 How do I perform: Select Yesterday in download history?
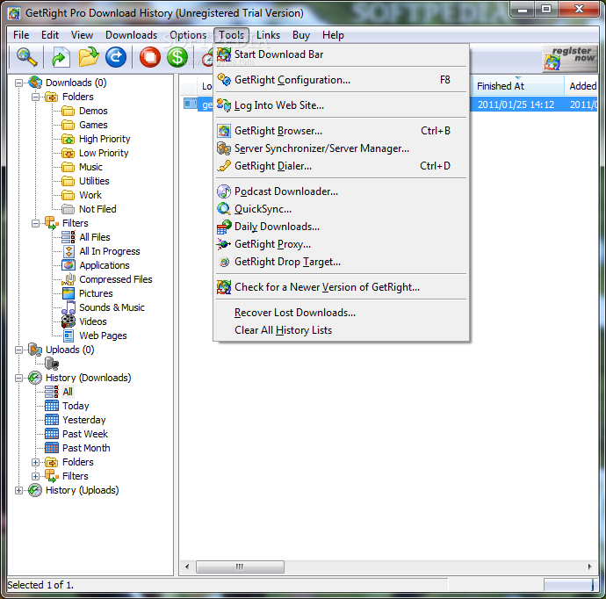pyautogui.click(x=83, y=420)
